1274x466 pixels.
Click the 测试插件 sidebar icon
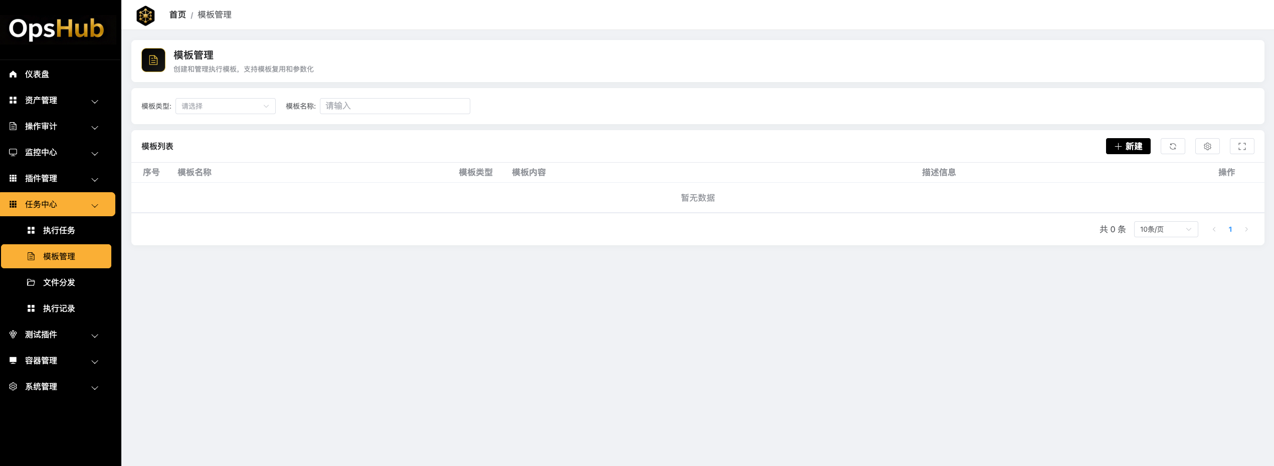(14, 334)
